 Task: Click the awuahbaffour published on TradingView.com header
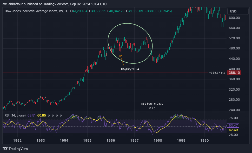(x=55, y=4)
